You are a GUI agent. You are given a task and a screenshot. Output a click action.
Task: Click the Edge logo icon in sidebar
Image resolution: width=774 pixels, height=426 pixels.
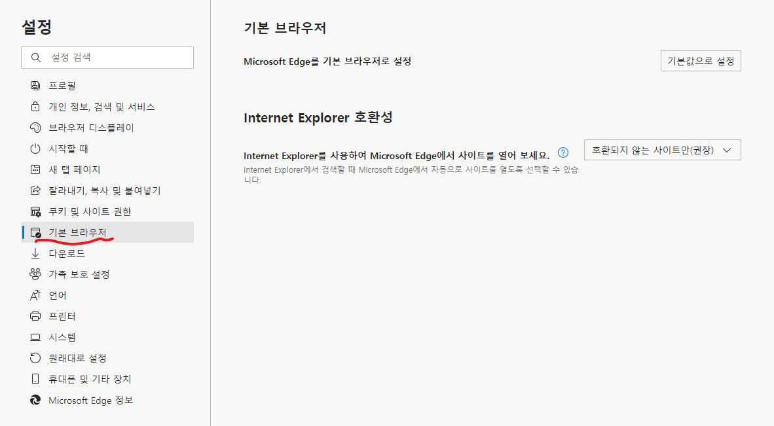click(35, 400)
